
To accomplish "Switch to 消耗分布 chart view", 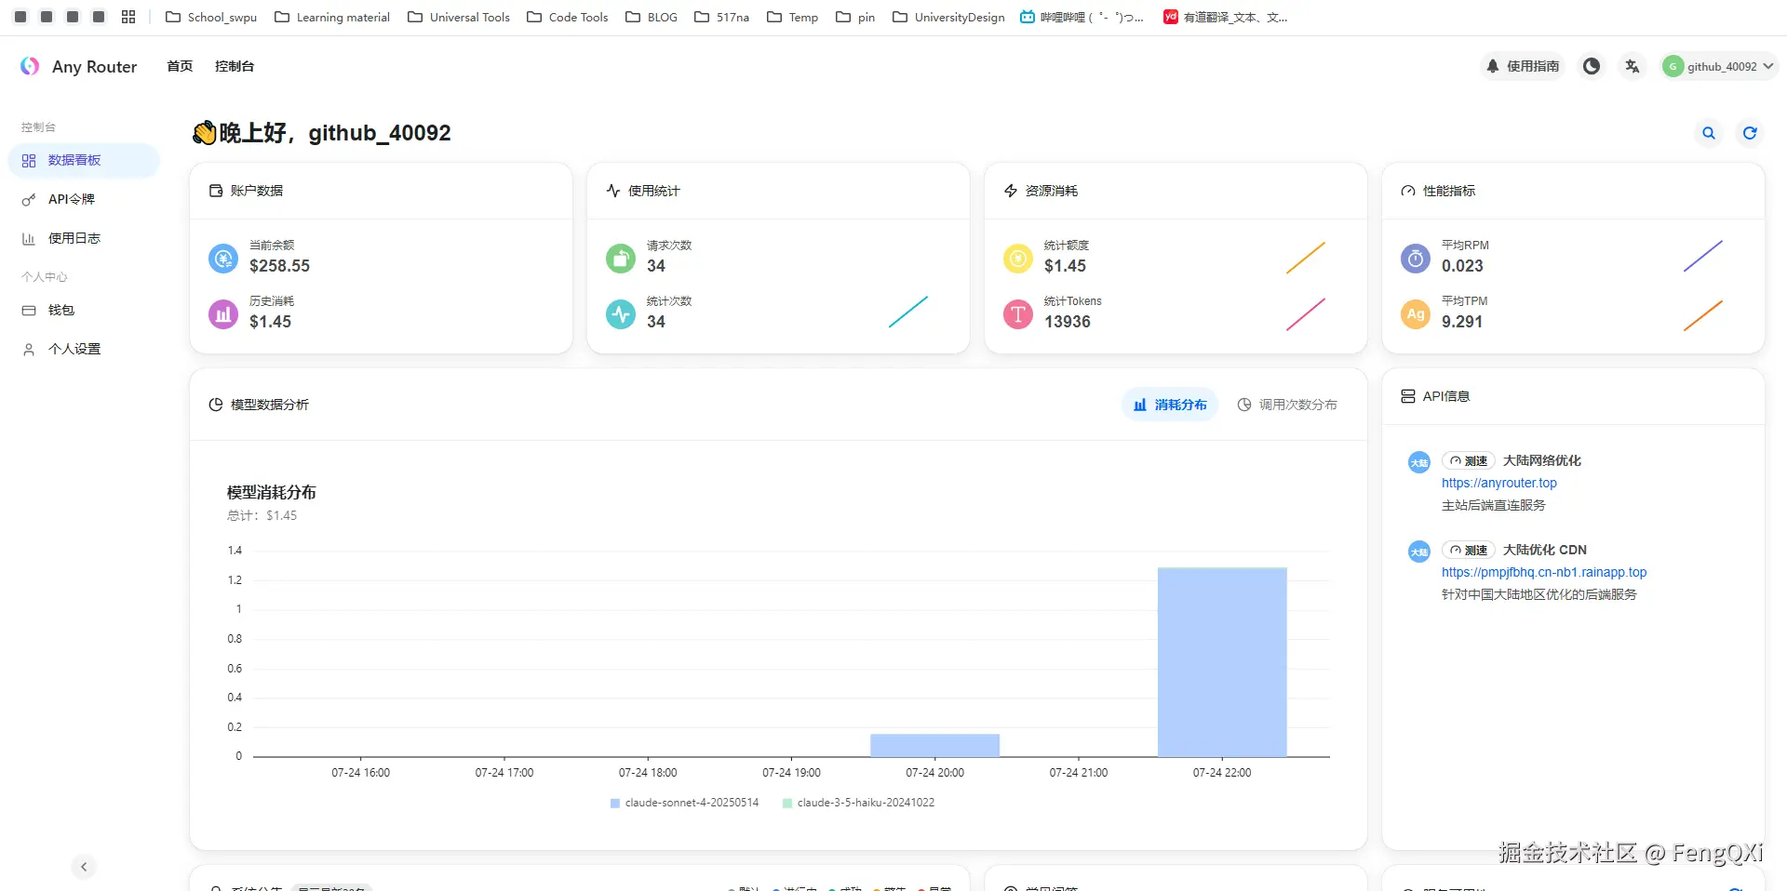I will [1170, 405].
